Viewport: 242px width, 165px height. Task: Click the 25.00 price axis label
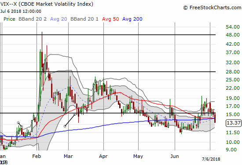pyautogui.click(x=233, y=80)
